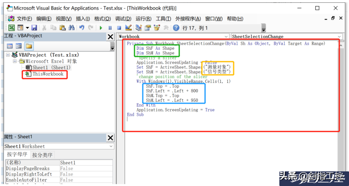Open the 窗口(W) menu
The image size is (349, 186).
tap(214, 19)
